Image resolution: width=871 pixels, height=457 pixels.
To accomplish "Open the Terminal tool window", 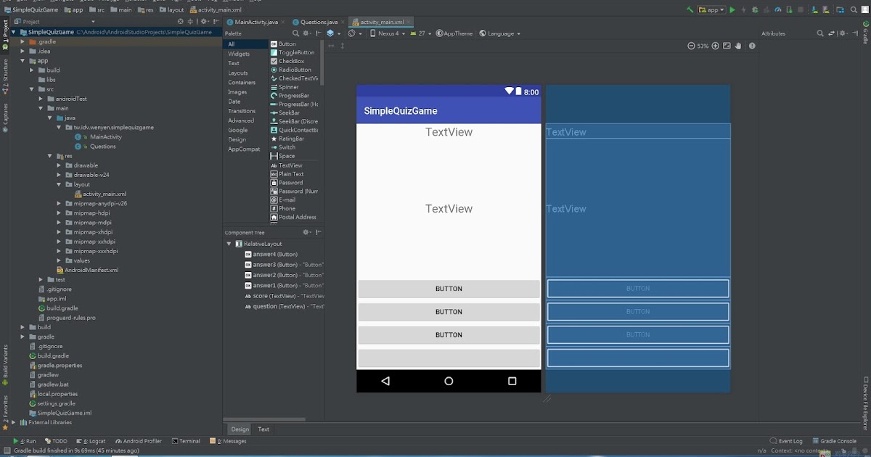I will 187,440.
